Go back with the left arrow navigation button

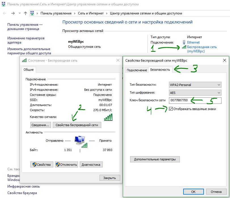point(5,13)
